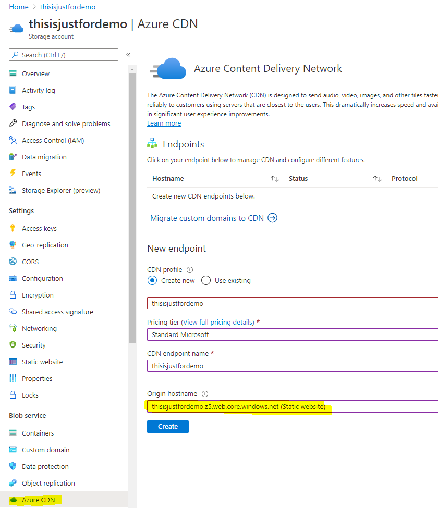Click the Tags icon in sidebar

tap(13, 107)
